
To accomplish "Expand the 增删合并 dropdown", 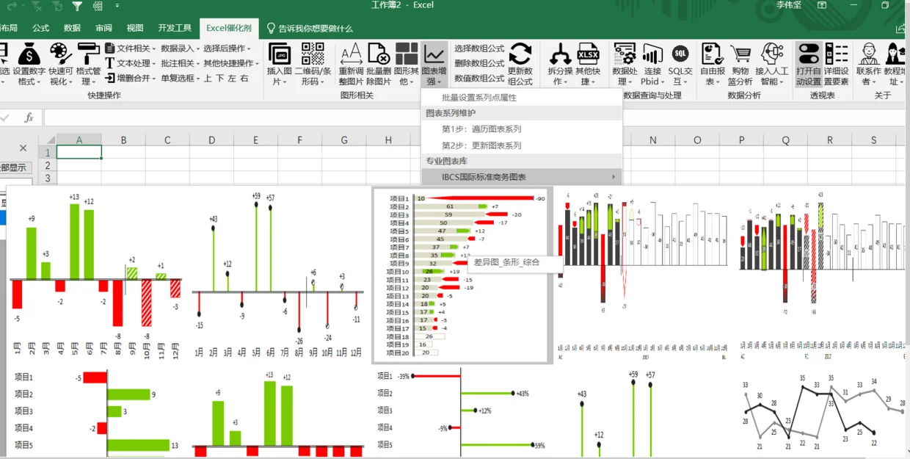I will [131, 78].
